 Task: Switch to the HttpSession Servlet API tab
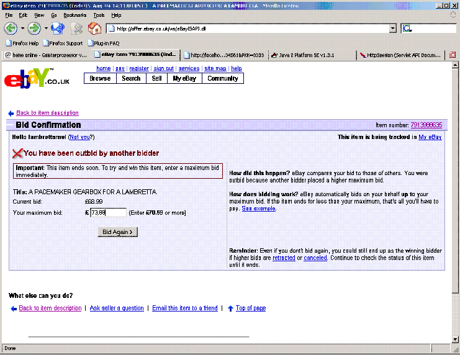(x=400, y=55)
